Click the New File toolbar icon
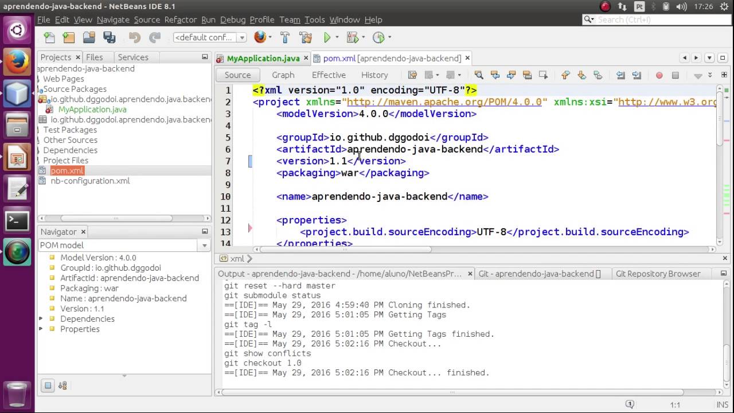This screenshot has height=413, width=734. [49, 37]
